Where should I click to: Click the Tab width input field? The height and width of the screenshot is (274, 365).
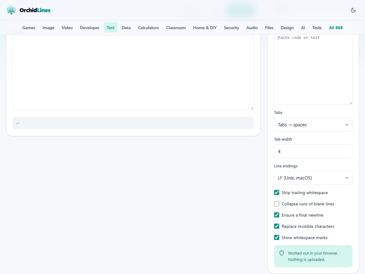click(313, 151)
